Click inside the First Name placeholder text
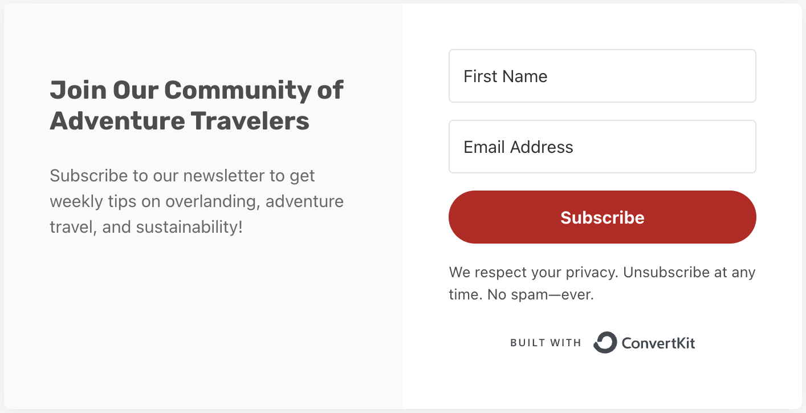 coord(504,76)
